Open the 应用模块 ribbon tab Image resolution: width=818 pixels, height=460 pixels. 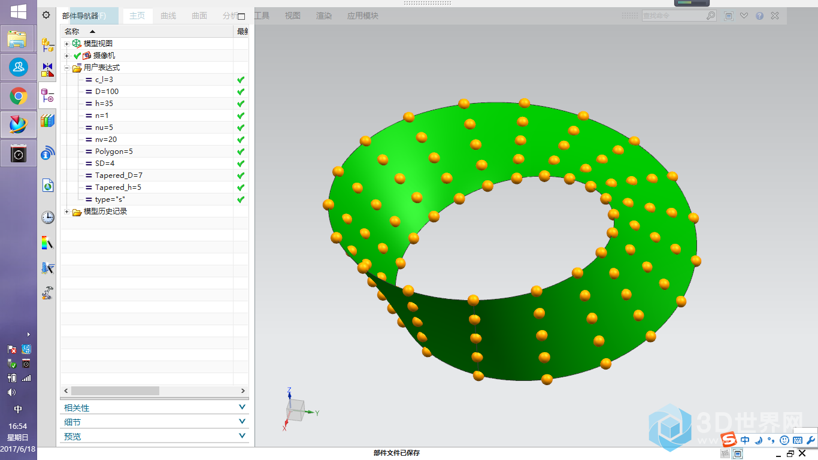click(363, 16)
